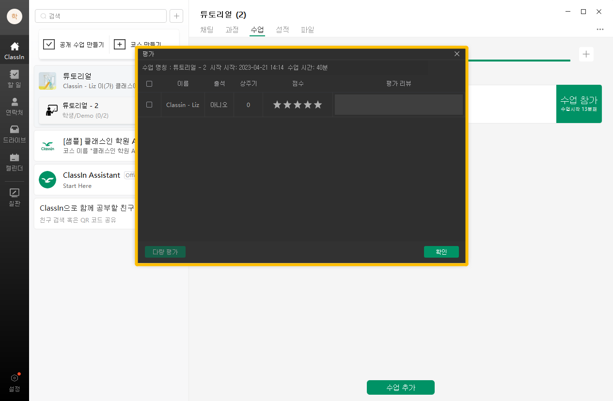Click the 상주기 column header

pyautogui.click(x=249, y=84)
